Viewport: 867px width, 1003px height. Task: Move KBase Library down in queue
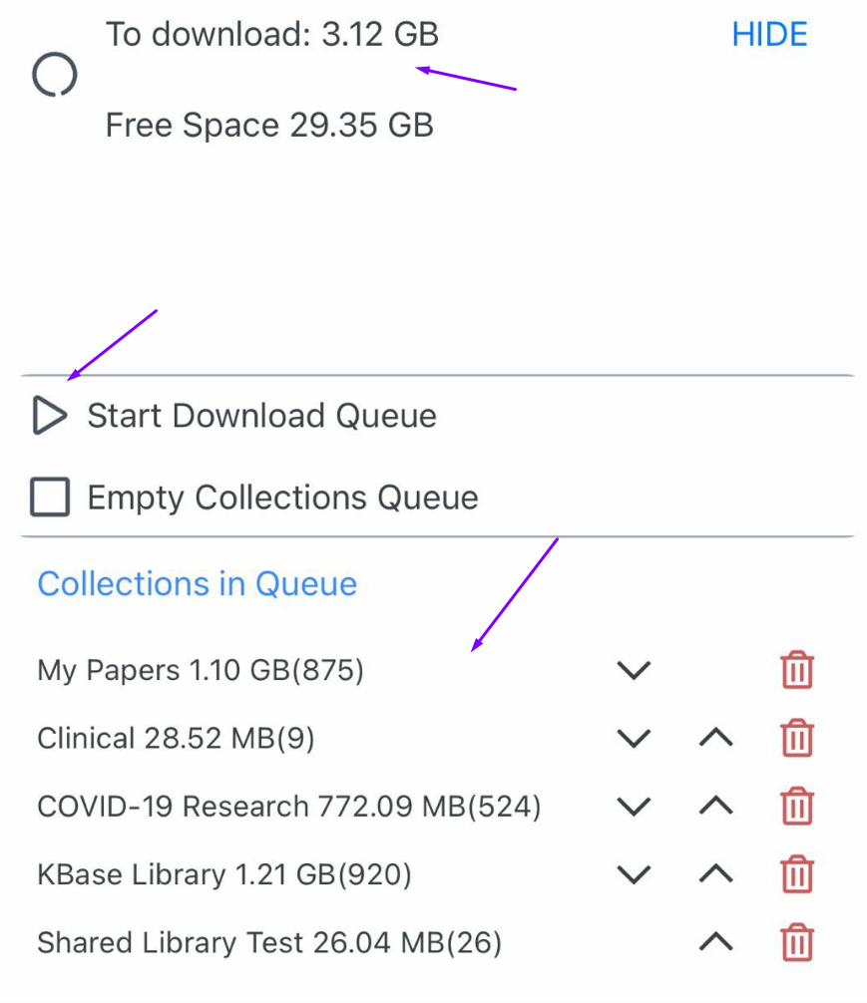[634, 874]
